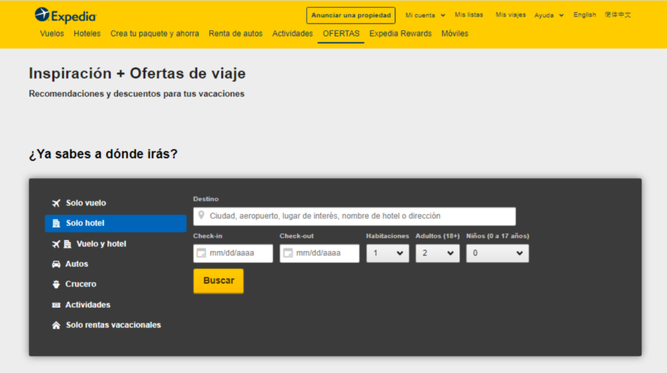Expand the Ayuda menu

pyautogui.click(x=548, y=16)
